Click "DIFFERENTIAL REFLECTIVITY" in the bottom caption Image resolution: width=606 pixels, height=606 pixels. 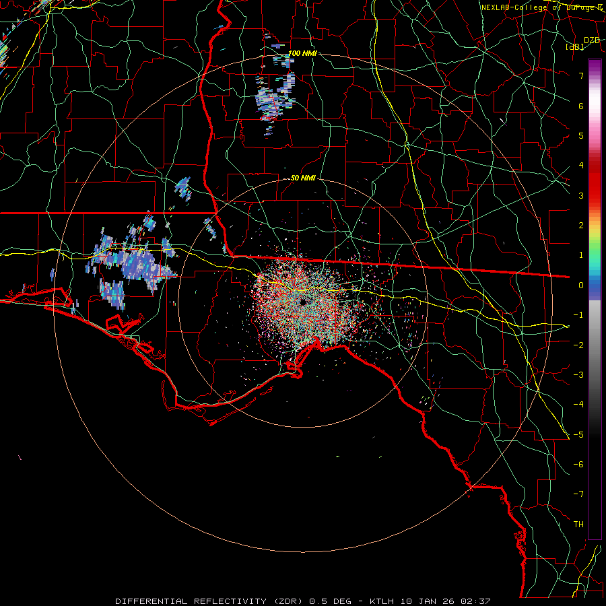191,601
